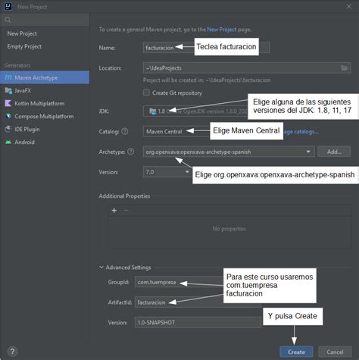Viewport: 359px width, 360px height.
Task: Select the IDE Plugin generator
Action: 45,129
